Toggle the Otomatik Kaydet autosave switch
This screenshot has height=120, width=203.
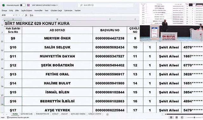coord(23,5)
